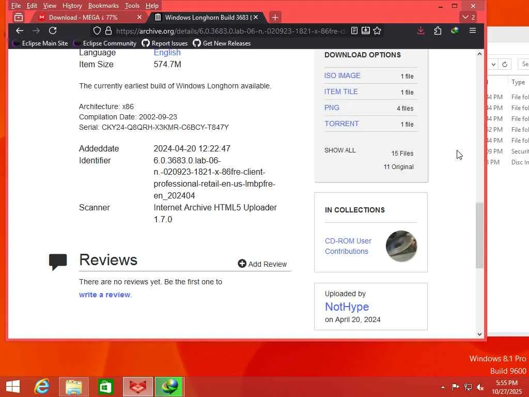
Task: Open the File menu
Action: point(16,6)
